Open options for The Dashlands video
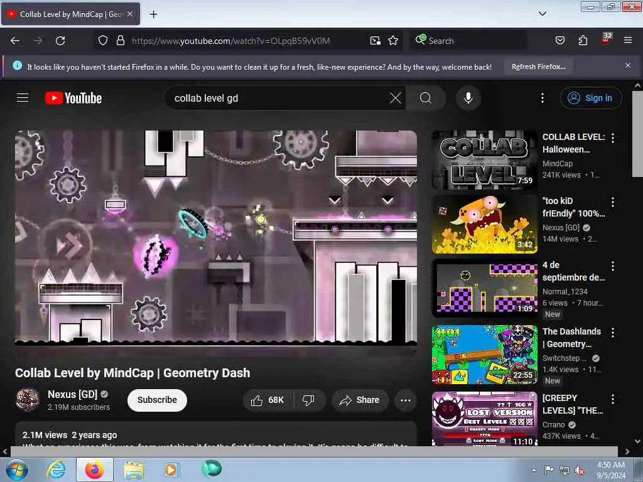This screenshot has width=643, height=482. click(613, 333)
